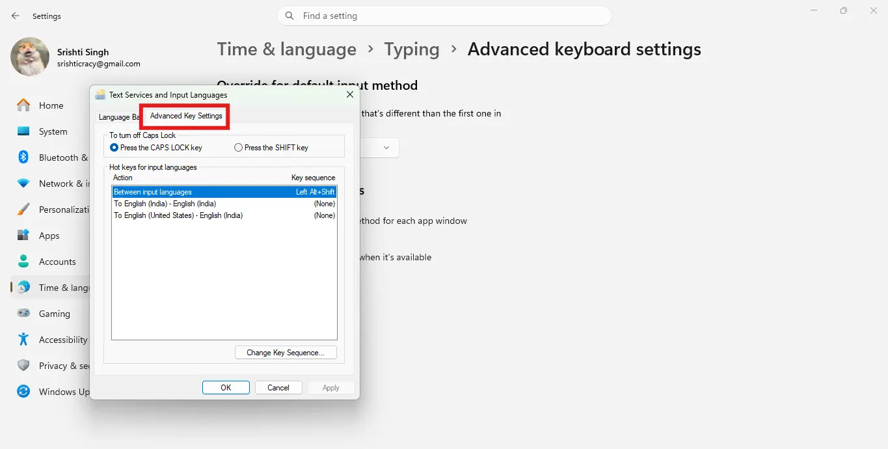Go to Time & language breadcrumb
The image size is (888, 449).
tap(287, 49)
